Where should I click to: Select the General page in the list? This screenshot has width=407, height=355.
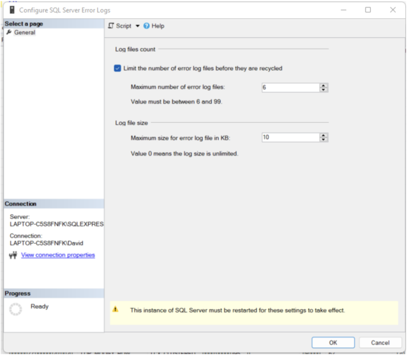coord(25,33)
